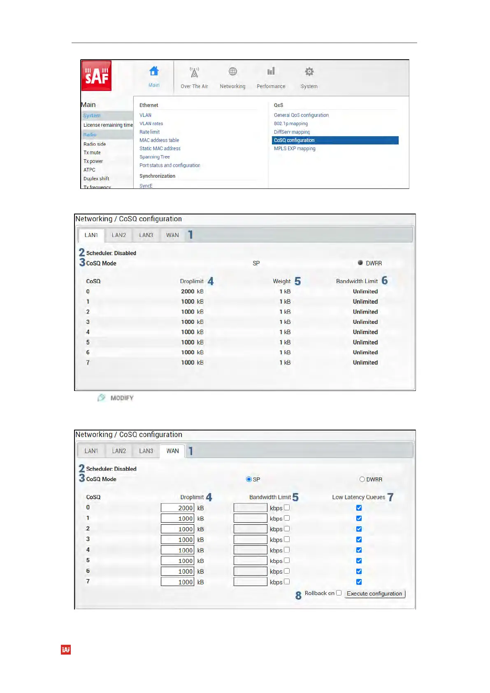Click the Execute configuration button
Viewport: 490px width, 693px height.
(374, 593)
